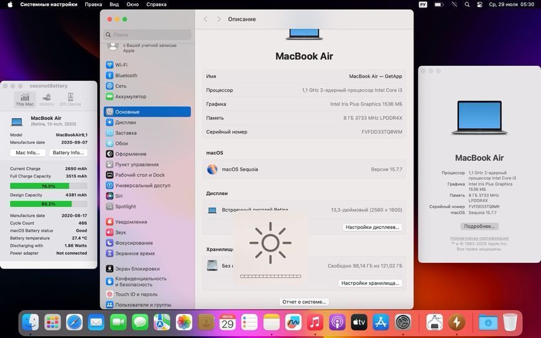This screenshot has height=338, width=541.
Task: Open Maps from the Dock
Action: click(x=162, y=323)
